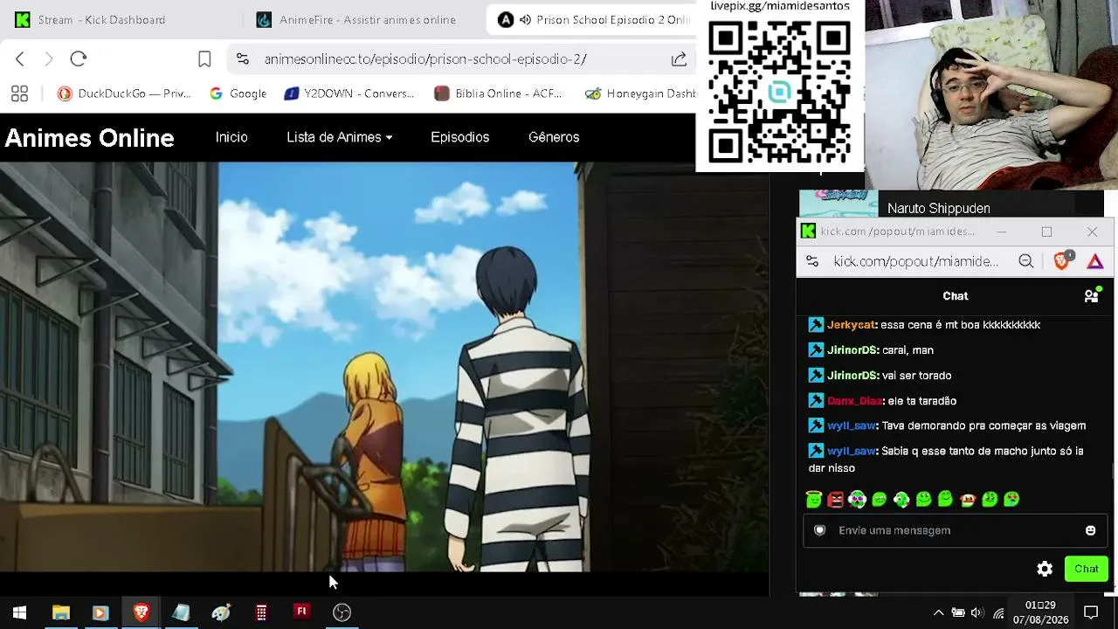This screenshot has width=1118, height=629.
Task: Go back using the browser back arrow
Action: click(x=20, y=59)
